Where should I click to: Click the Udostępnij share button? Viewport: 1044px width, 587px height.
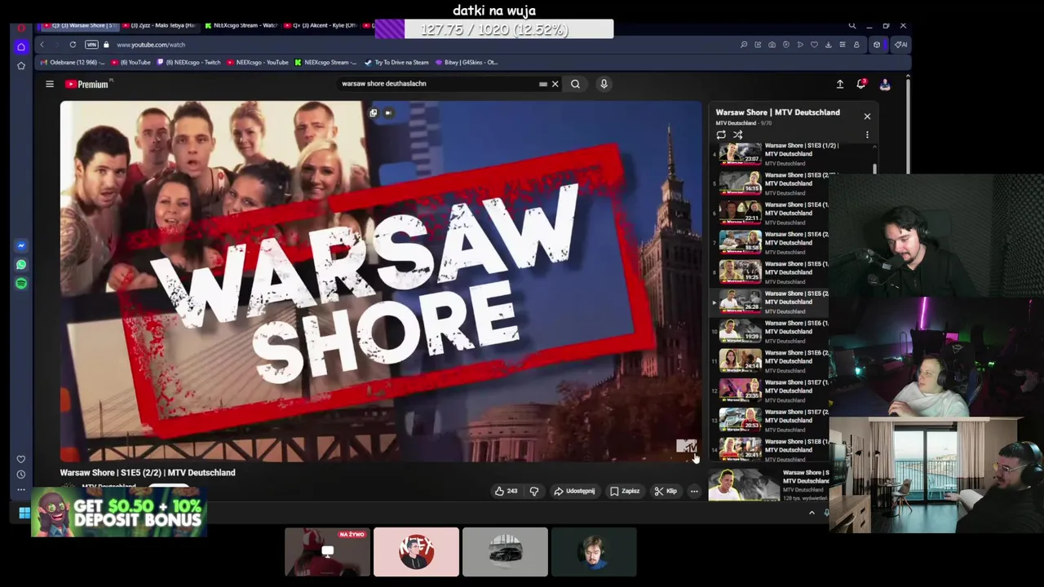(574, 491)
